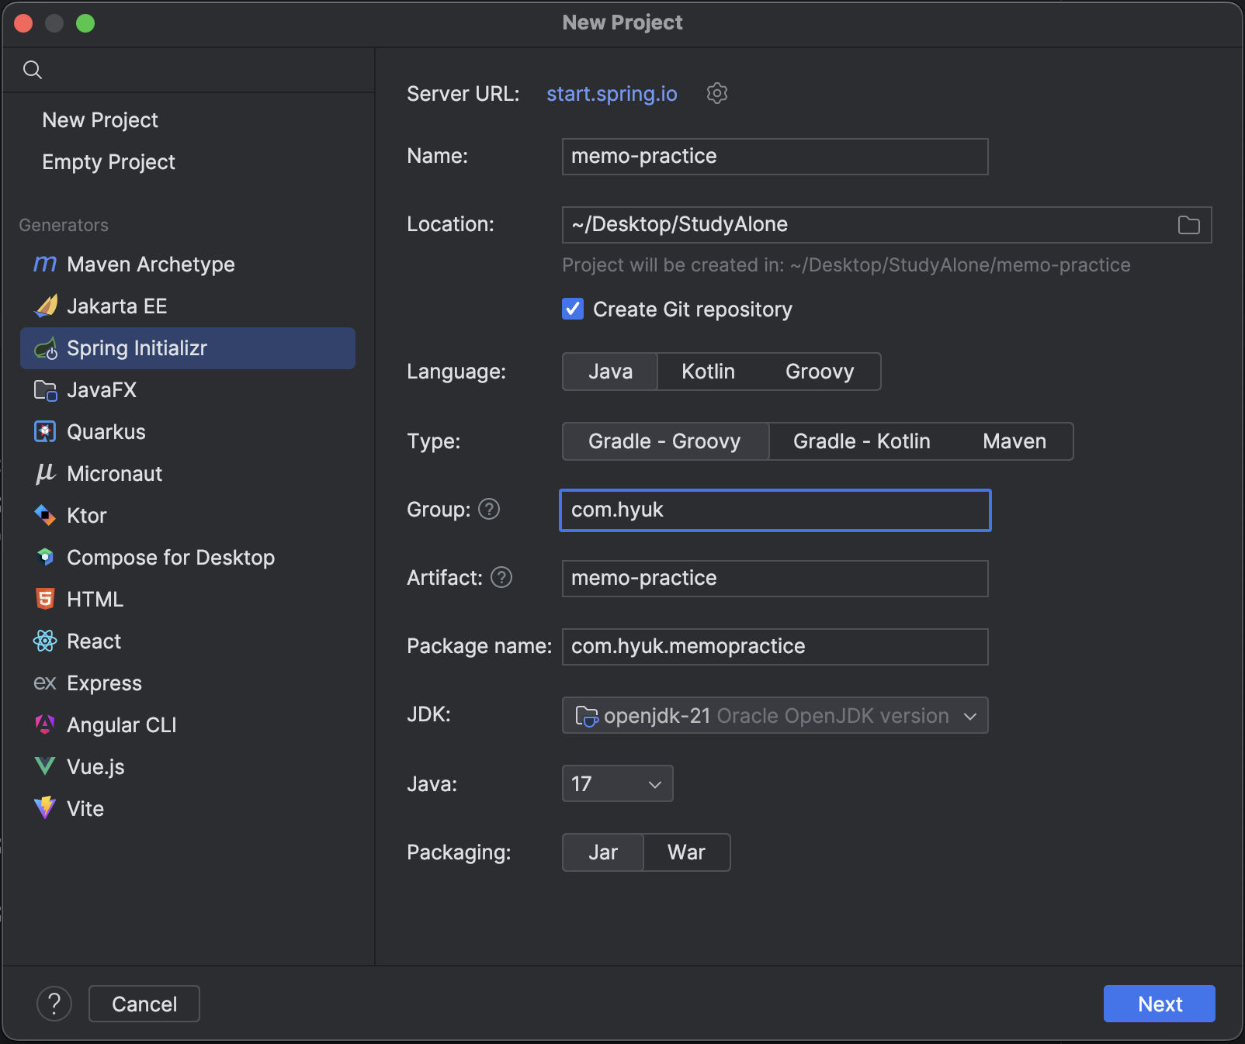
Task: Select React generator label
Action: (x=94, y=641)
